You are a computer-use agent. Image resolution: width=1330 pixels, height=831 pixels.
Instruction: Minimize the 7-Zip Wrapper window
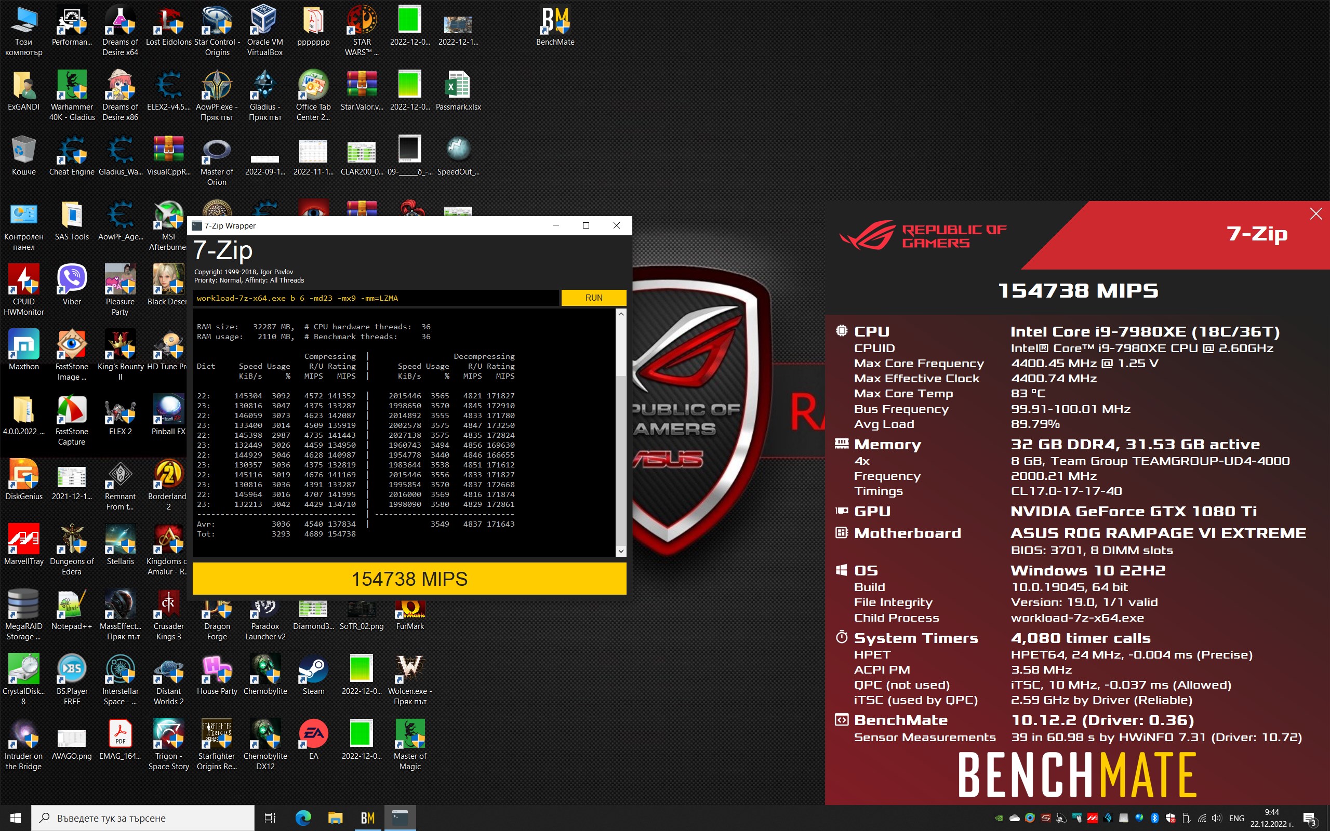point(555,225)
